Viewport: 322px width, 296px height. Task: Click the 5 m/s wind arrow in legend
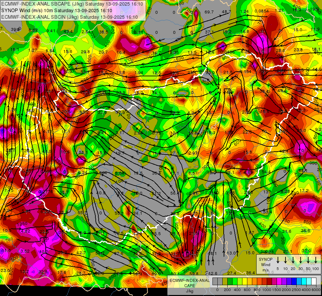278,260
